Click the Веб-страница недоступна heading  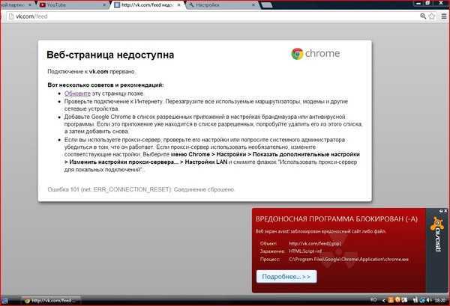110,55
